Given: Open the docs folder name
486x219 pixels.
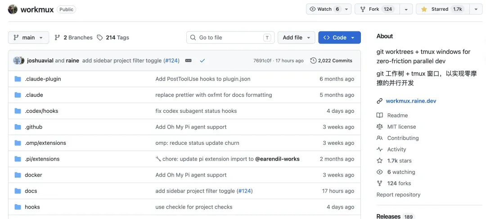Looking at the screenshot, I should (31, 191).
